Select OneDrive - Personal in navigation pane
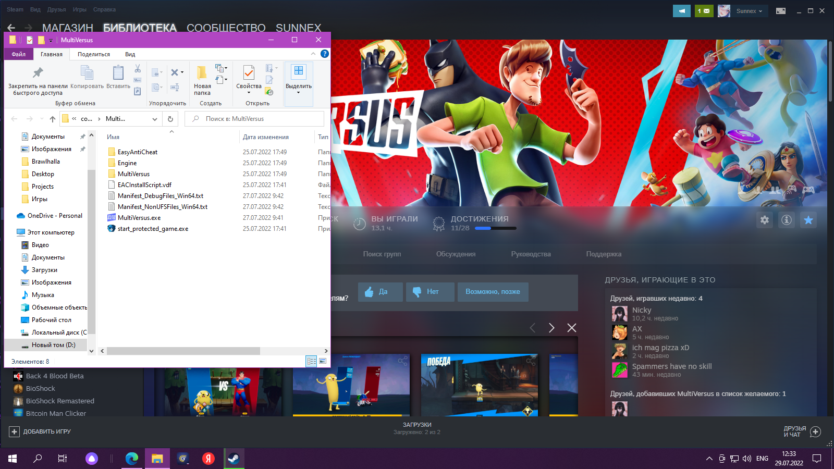Screen dimensions: 834x469 55,216
